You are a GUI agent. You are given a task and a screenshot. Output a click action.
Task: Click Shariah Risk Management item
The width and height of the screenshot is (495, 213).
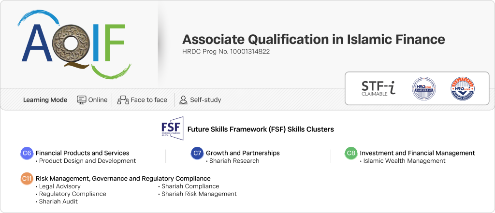199,194
